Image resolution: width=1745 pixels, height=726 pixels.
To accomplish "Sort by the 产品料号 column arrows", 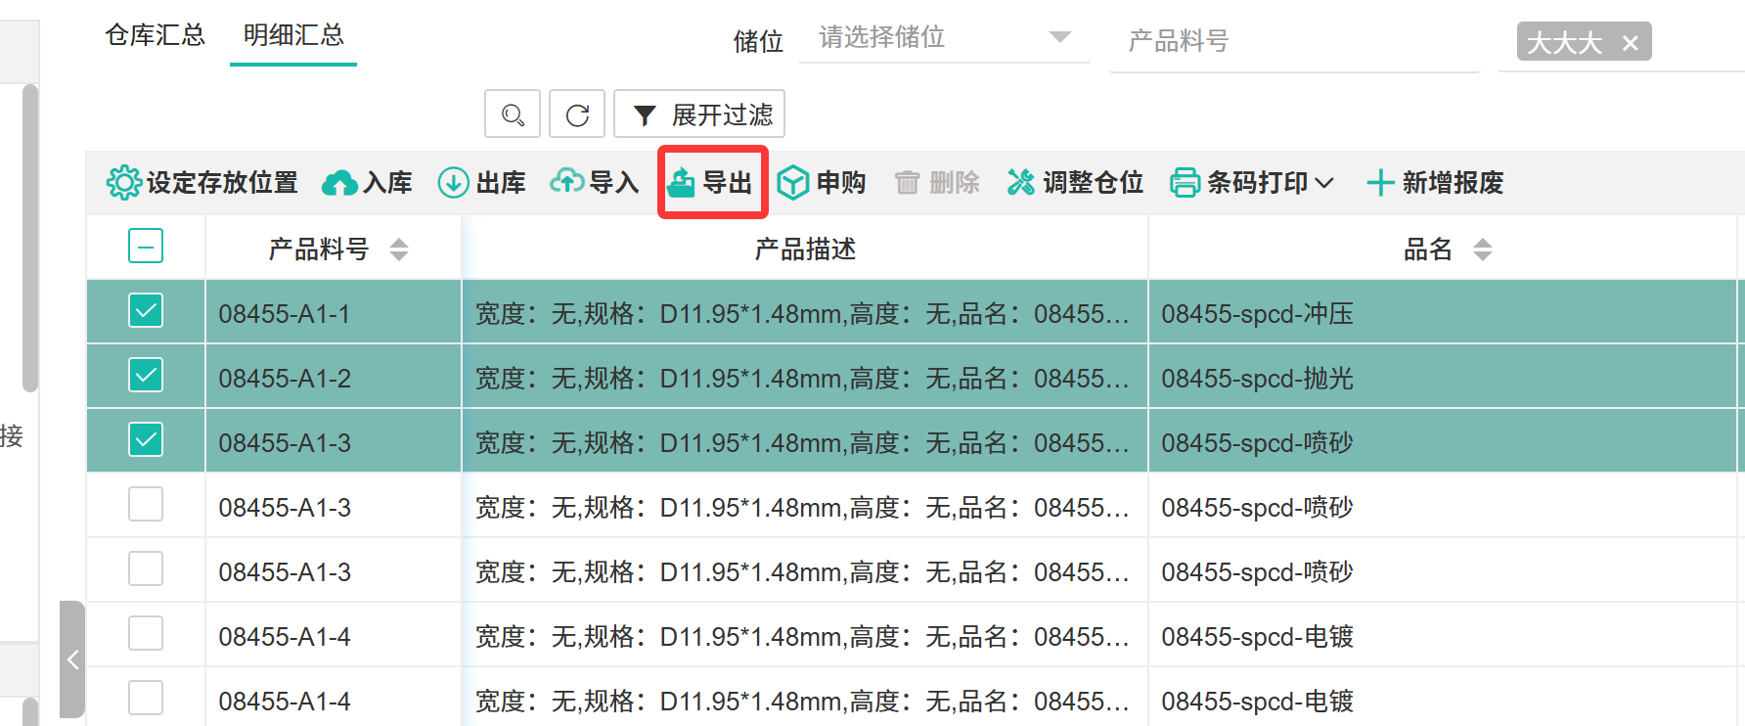I will (x=399, y=250).
